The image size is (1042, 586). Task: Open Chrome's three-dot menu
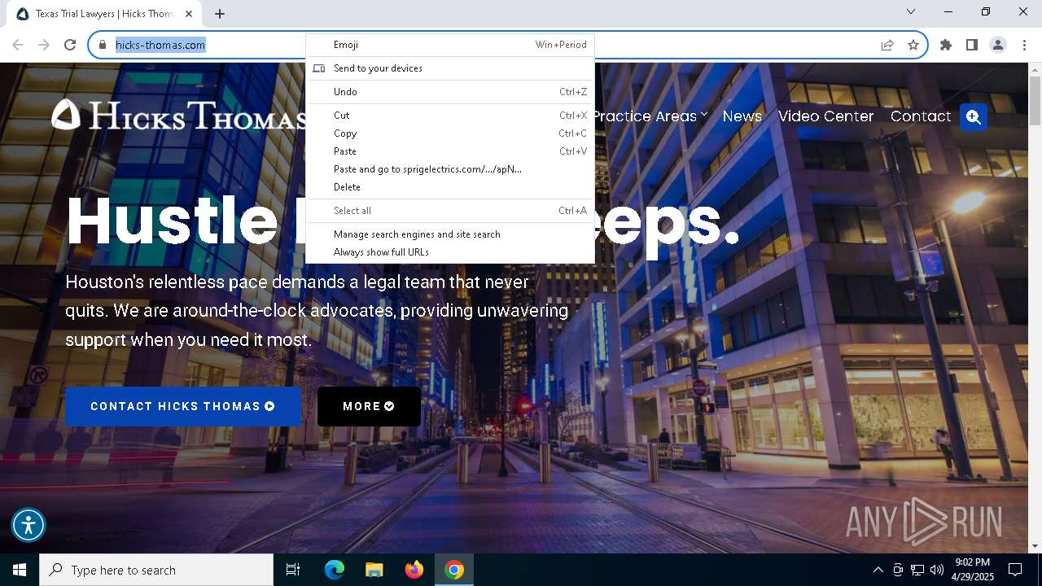pyautogui.click(x=1024, y=45)
